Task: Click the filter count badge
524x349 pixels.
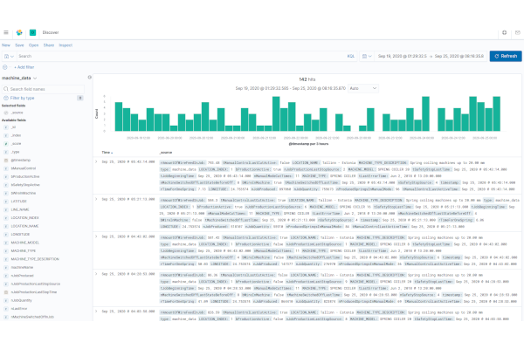Action: [80, 98]
